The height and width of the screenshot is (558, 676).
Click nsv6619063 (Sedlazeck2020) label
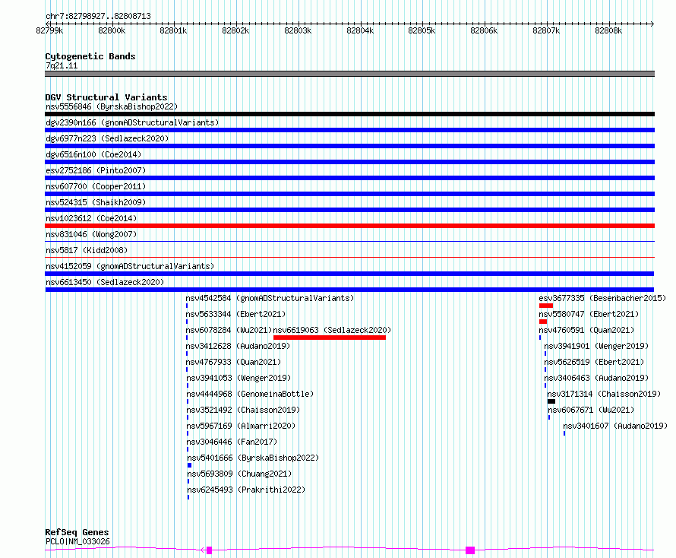[x=332, y=330]
